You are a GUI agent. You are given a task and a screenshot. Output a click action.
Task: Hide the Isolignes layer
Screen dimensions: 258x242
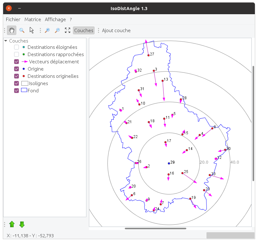17,84
